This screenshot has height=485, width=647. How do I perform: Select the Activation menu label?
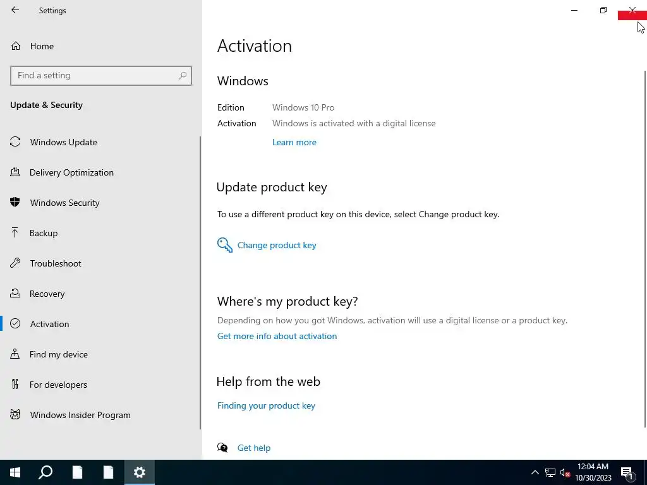click(49, 324)
